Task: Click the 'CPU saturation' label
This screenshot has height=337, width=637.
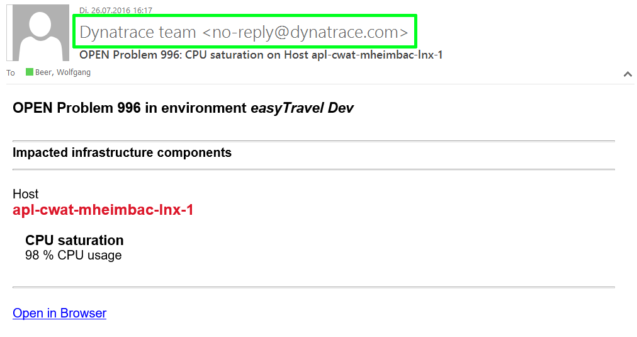Action: [x=74, y=240]
